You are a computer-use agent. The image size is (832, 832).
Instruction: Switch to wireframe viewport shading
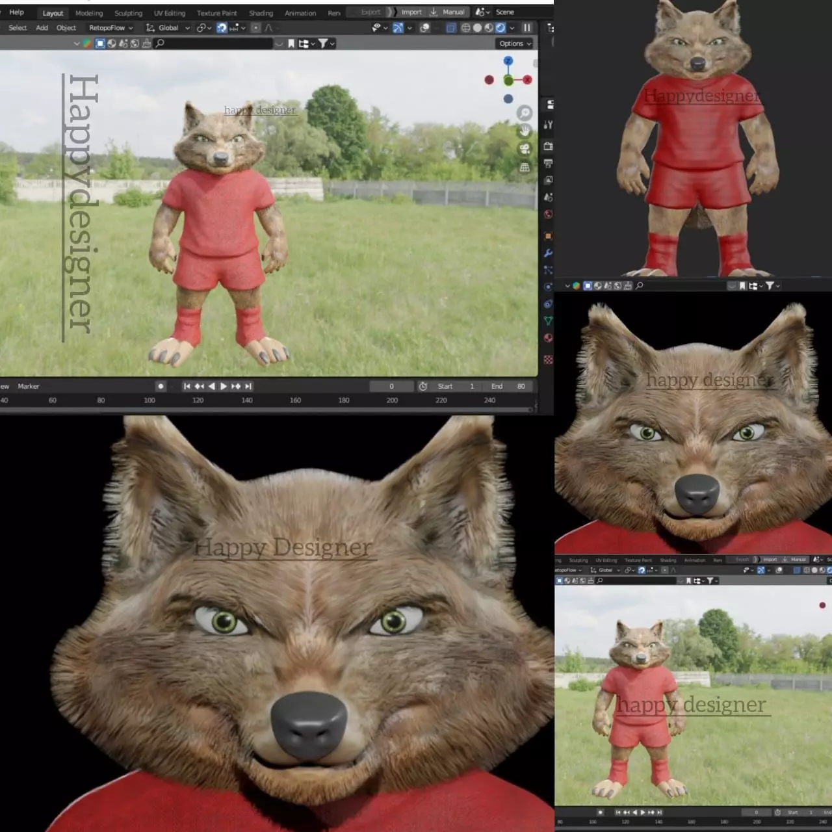(x=465, y=28)
